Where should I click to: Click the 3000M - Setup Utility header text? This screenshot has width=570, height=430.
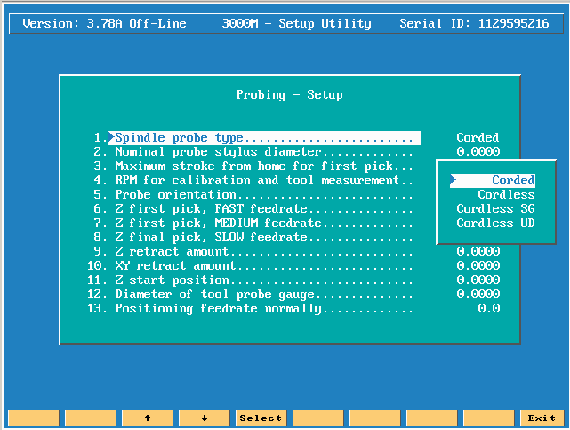pos(297,24)
